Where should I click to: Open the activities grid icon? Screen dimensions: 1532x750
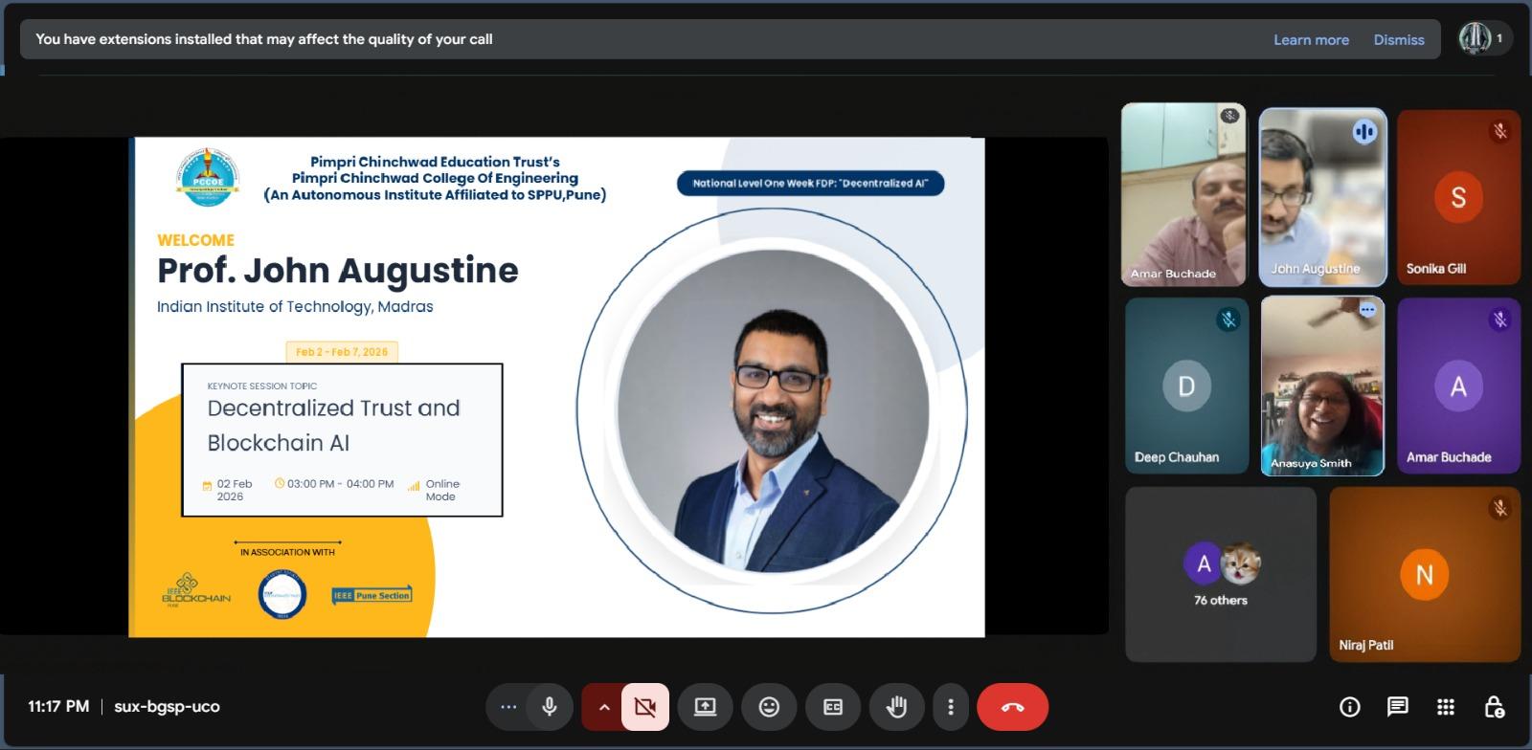[1445, 707]
